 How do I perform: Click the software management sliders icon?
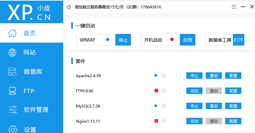click(x=13, y=110)
